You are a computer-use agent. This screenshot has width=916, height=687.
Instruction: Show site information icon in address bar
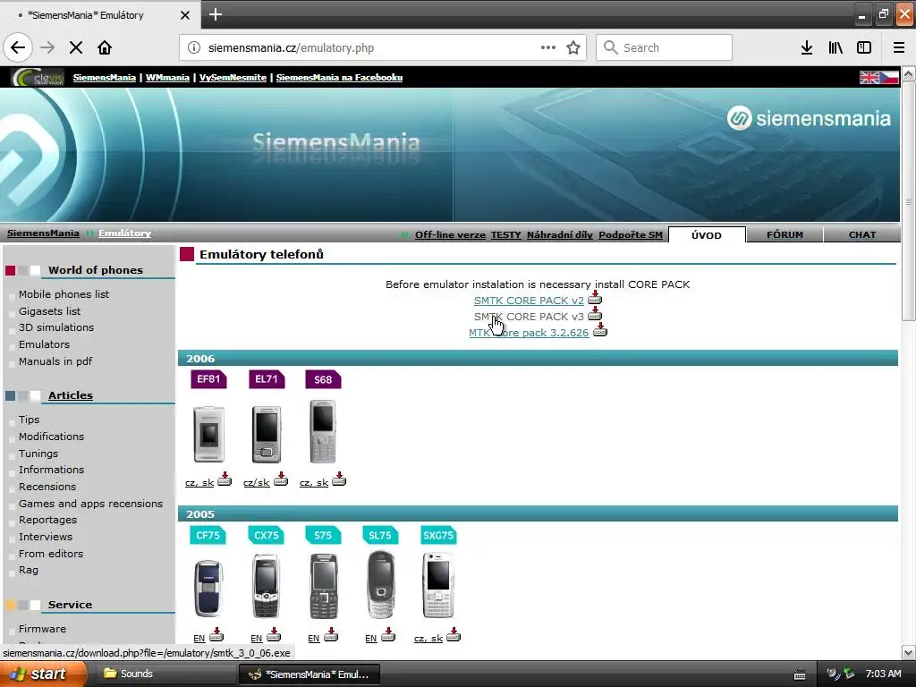(194, 48)
